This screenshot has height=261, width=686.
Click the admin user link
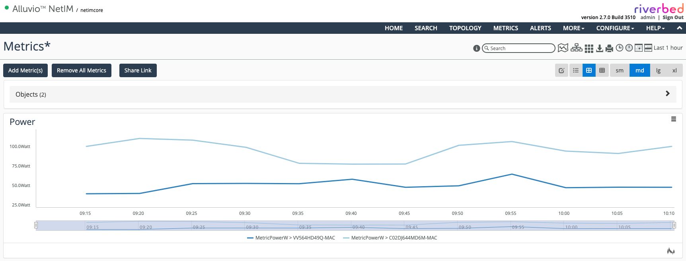(648, 18)
